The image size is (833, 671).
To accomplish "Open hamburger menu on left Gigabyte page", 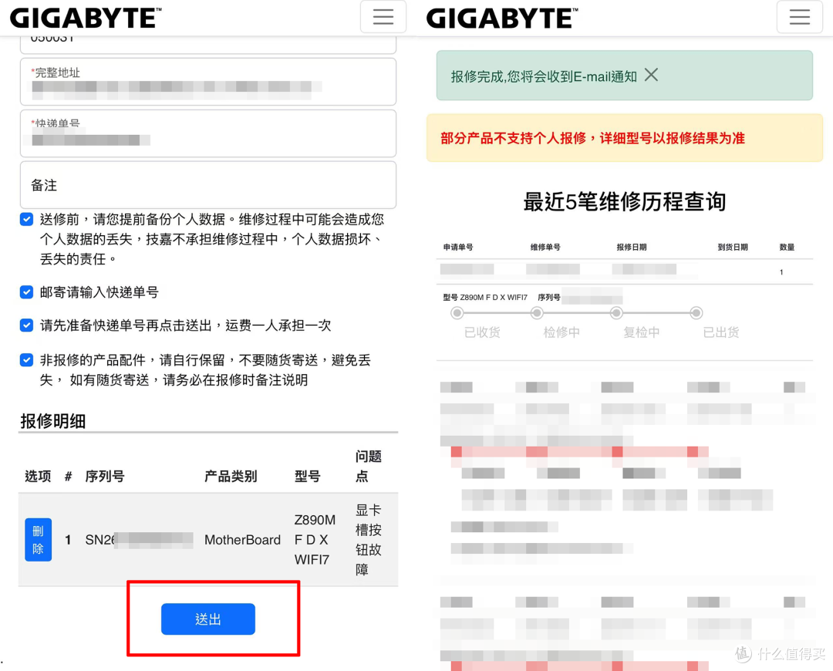I will click(383, 17).
